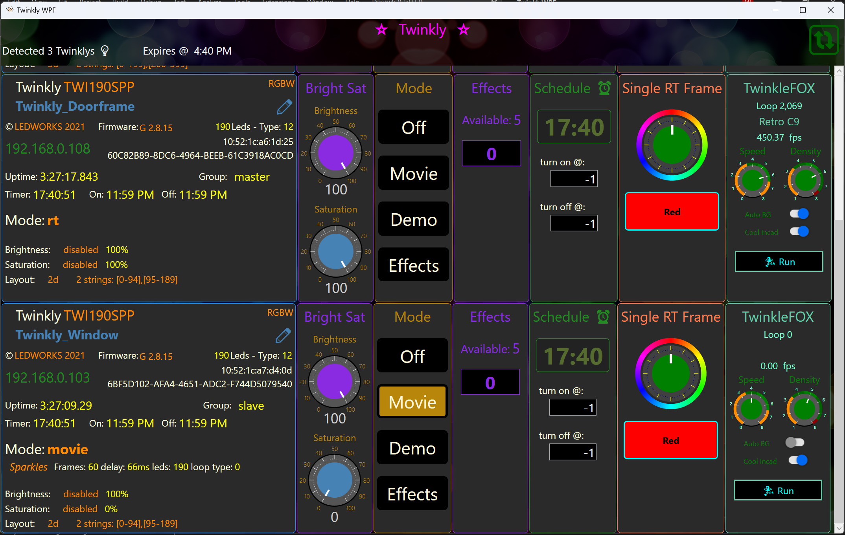Select Movie mode for Twinkly_Doorframe

pyautogui.click(x=413, y=173)
